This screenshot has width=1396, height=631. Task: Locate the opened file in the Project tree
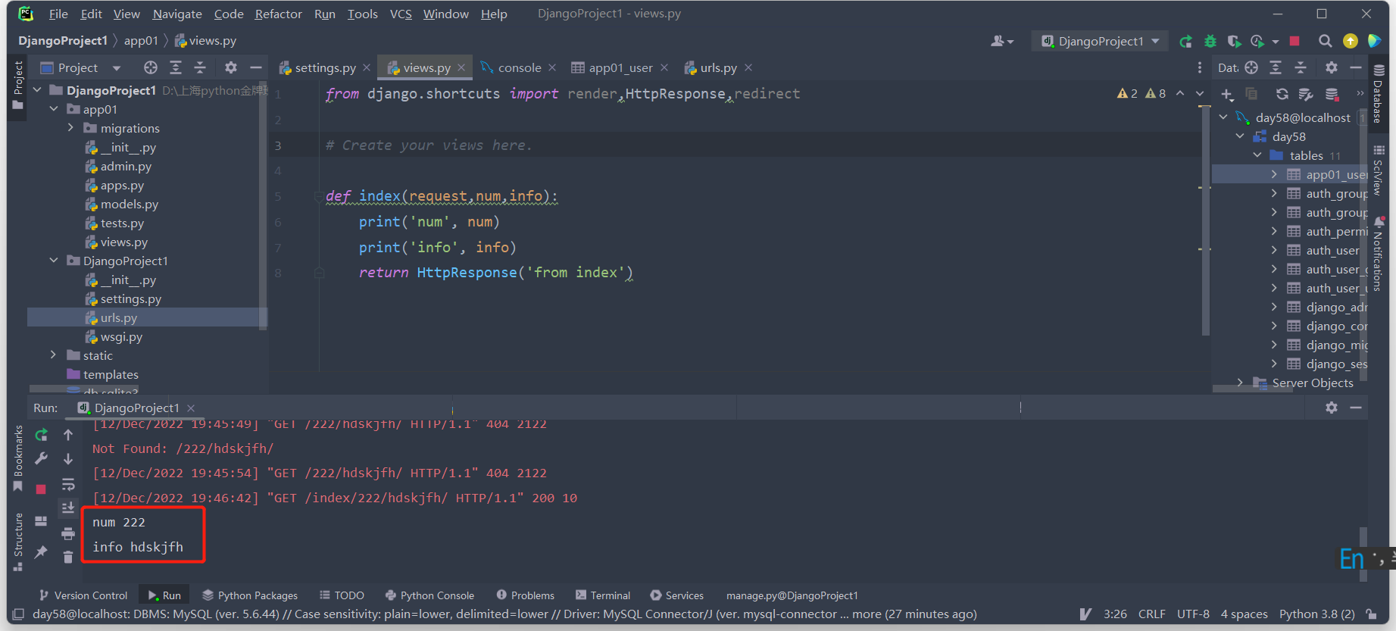click(x=151, y=67)
